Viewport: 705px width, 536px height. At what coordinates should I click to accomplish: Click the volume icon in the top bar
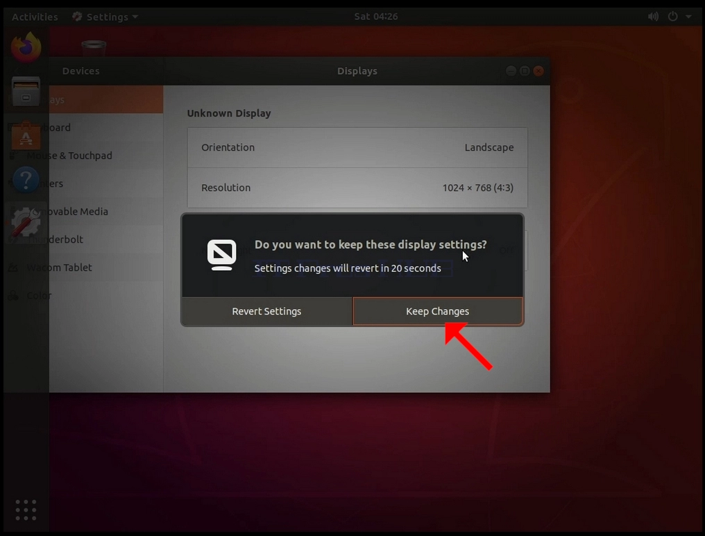point(653,17)
